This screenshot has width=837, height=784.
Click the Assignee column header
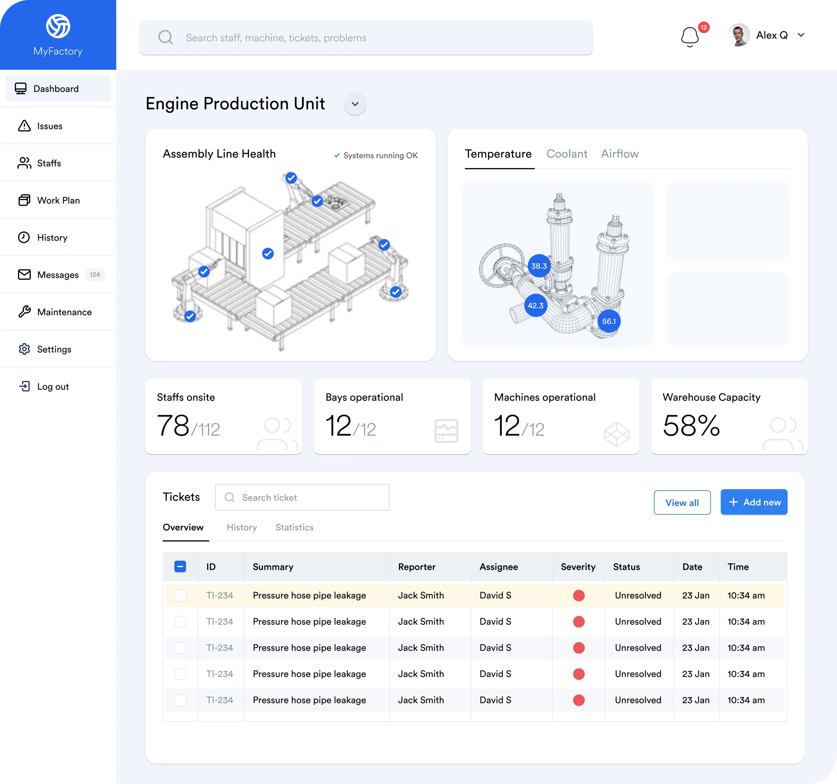(498, 567)
